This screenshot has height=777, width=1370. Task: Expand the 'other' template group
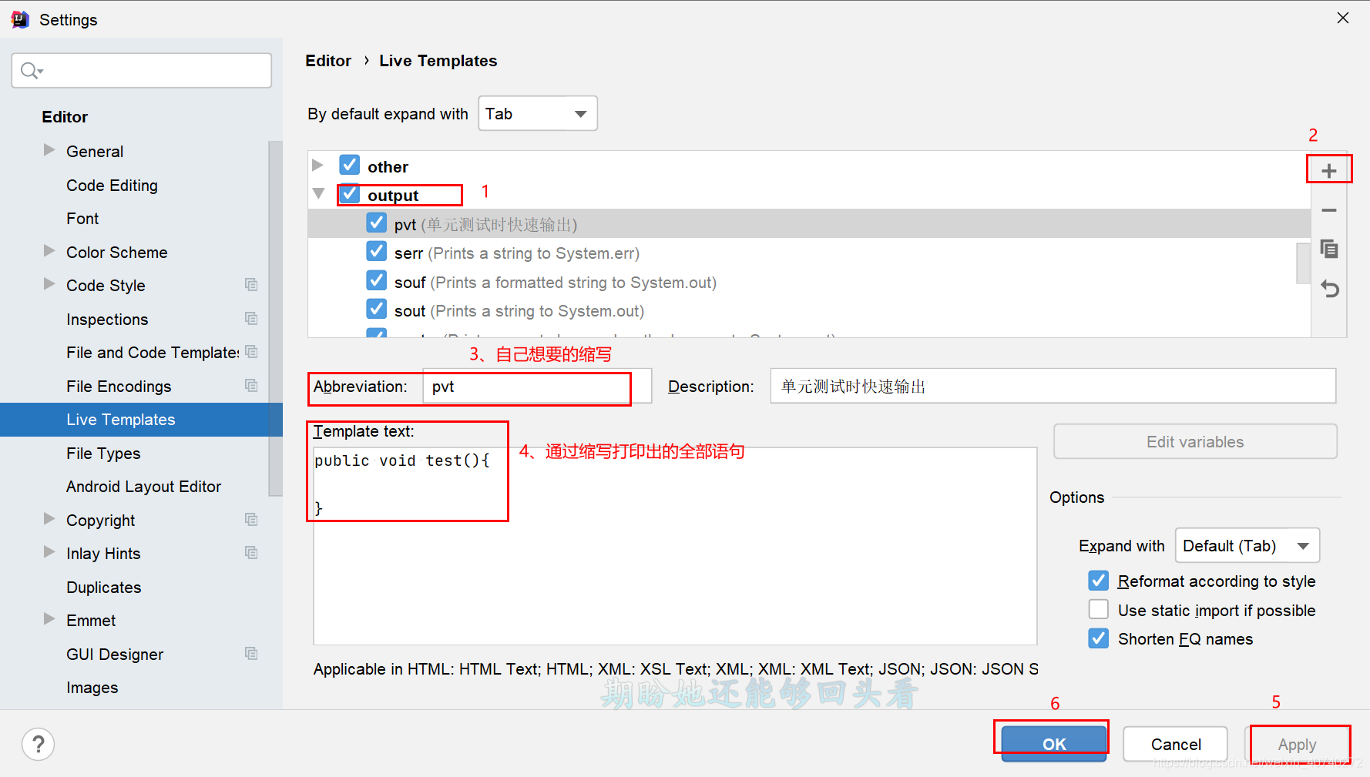point(317,166)
